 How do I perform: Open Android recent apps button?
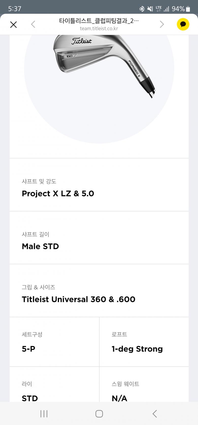(x=44, y=414)
